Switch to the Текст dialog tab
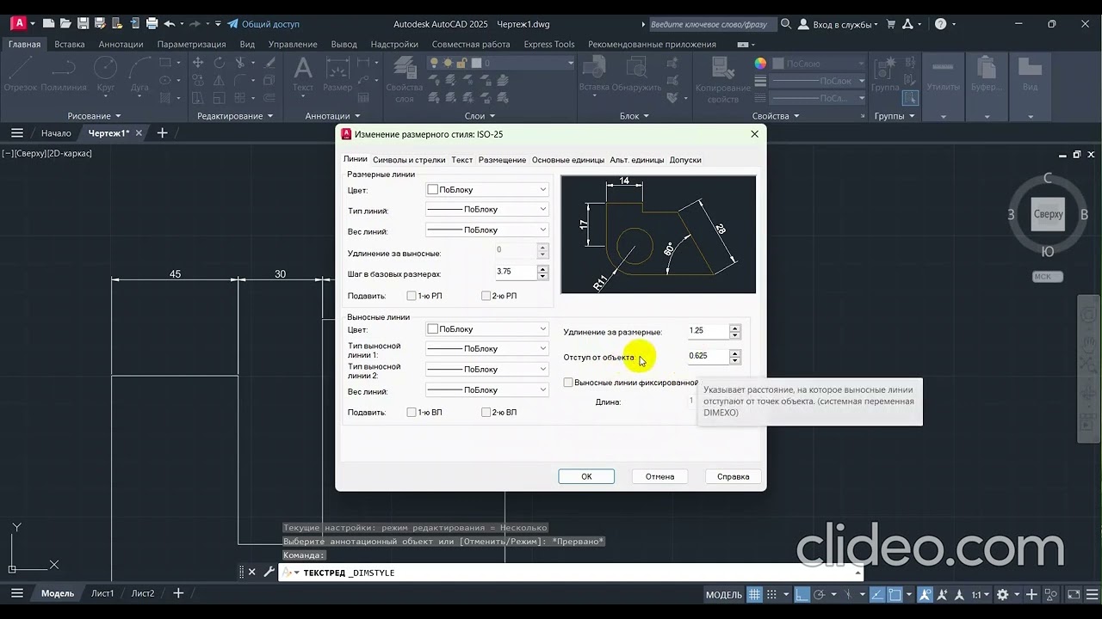Image resolution: width=1102 pixels, height=619 pixels. [x=462, y=160]
